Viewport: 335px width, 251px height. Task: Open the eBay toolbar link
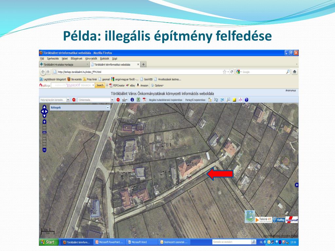(x=131, y=85)
